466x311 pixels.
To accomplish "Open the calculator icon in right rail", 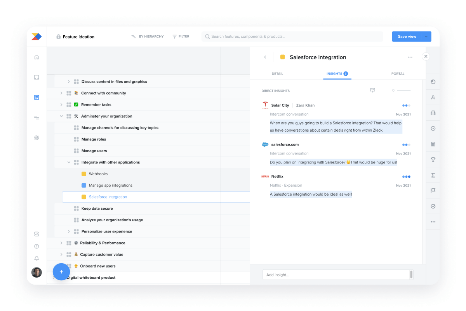I will pos(433,144).
